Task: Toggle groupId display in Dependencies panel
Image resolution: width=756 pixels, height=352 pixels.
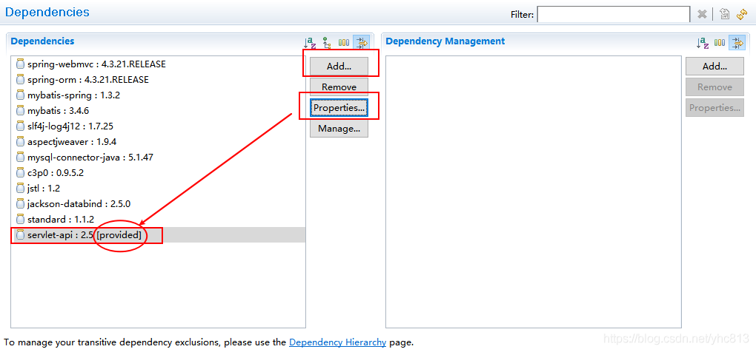Action: tap(344, 43)
